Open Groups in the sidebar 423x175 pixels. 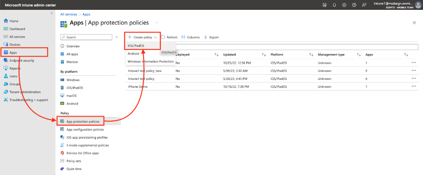[x=14, y=84]
